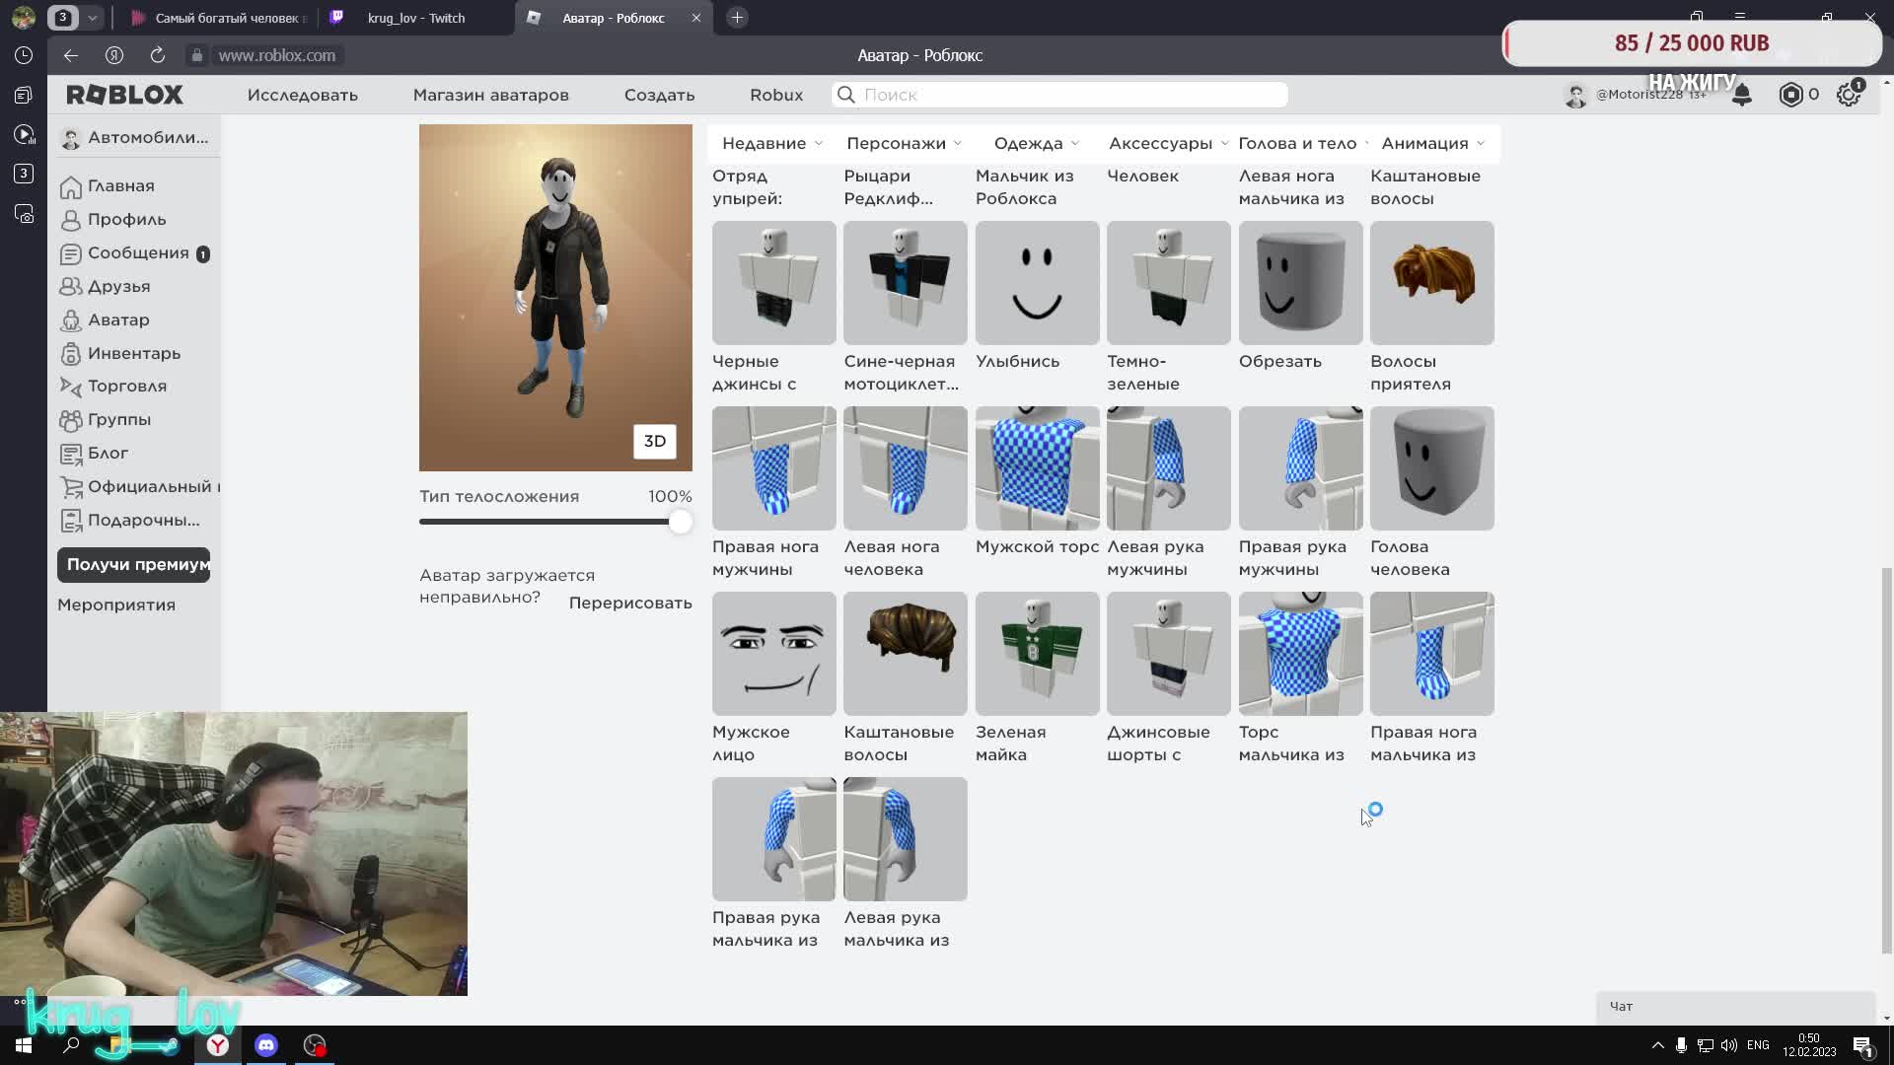Screen dimensions: 1894x1065
Task: Click the www.roblox.com address bar
Action: tap(276, 55)
